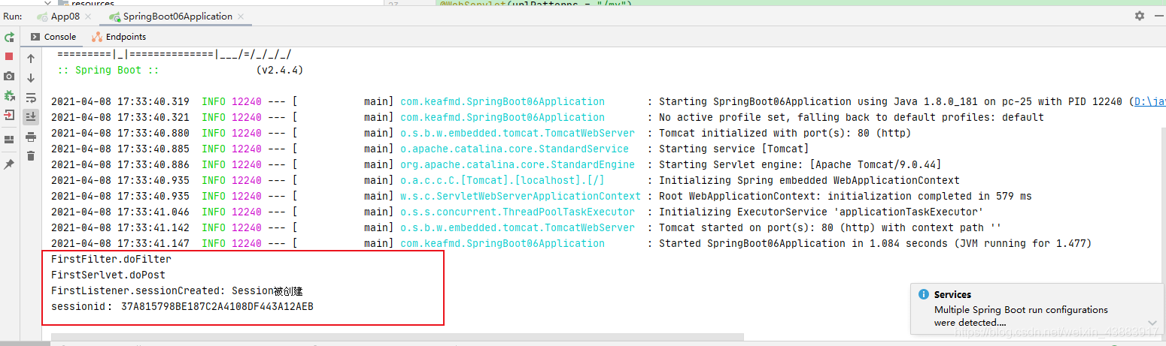Select 'Starting Servlet engine' log message
The height and width of the screenshot is (346, 1166).
800,164
